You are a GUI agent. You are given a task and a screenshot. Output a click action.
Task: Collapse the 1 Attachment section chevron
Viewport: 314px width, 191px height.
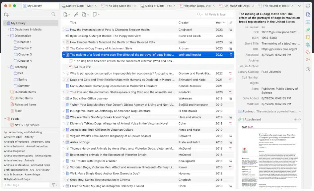(300, 119)
